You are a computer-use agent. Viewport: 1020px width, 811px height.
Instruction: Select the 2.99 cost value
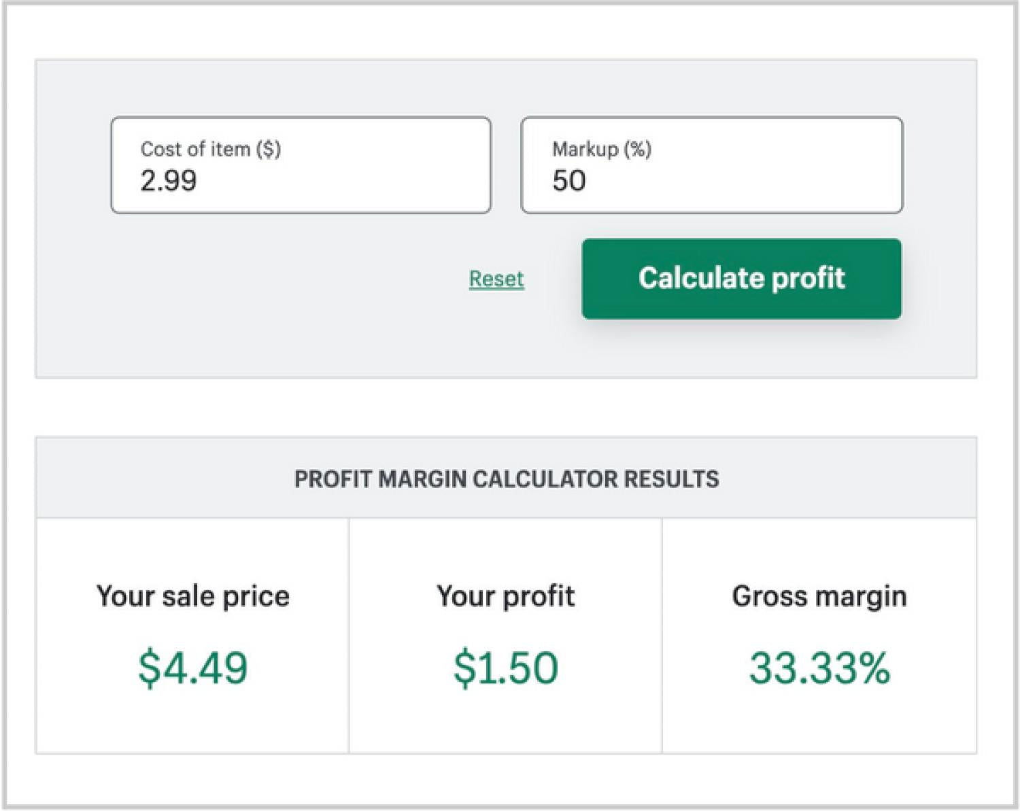169,181
